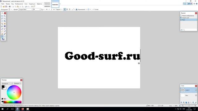
Task: Select the Shapes tool
Action: (3, 39)
